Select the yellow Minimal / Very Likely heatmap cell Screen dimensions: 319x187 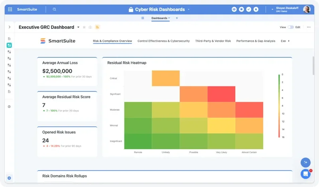point(221,125)
